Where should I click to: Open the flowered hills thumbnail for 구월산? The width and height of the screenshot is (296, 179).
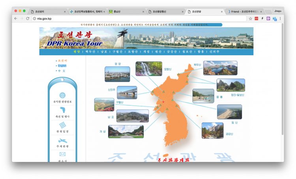tap(104, 104)
